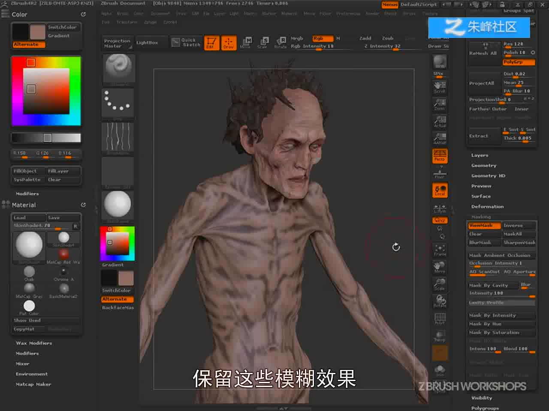Select the Draw mode icon
The width and height of the screenshot is (549, 411).
228,43
